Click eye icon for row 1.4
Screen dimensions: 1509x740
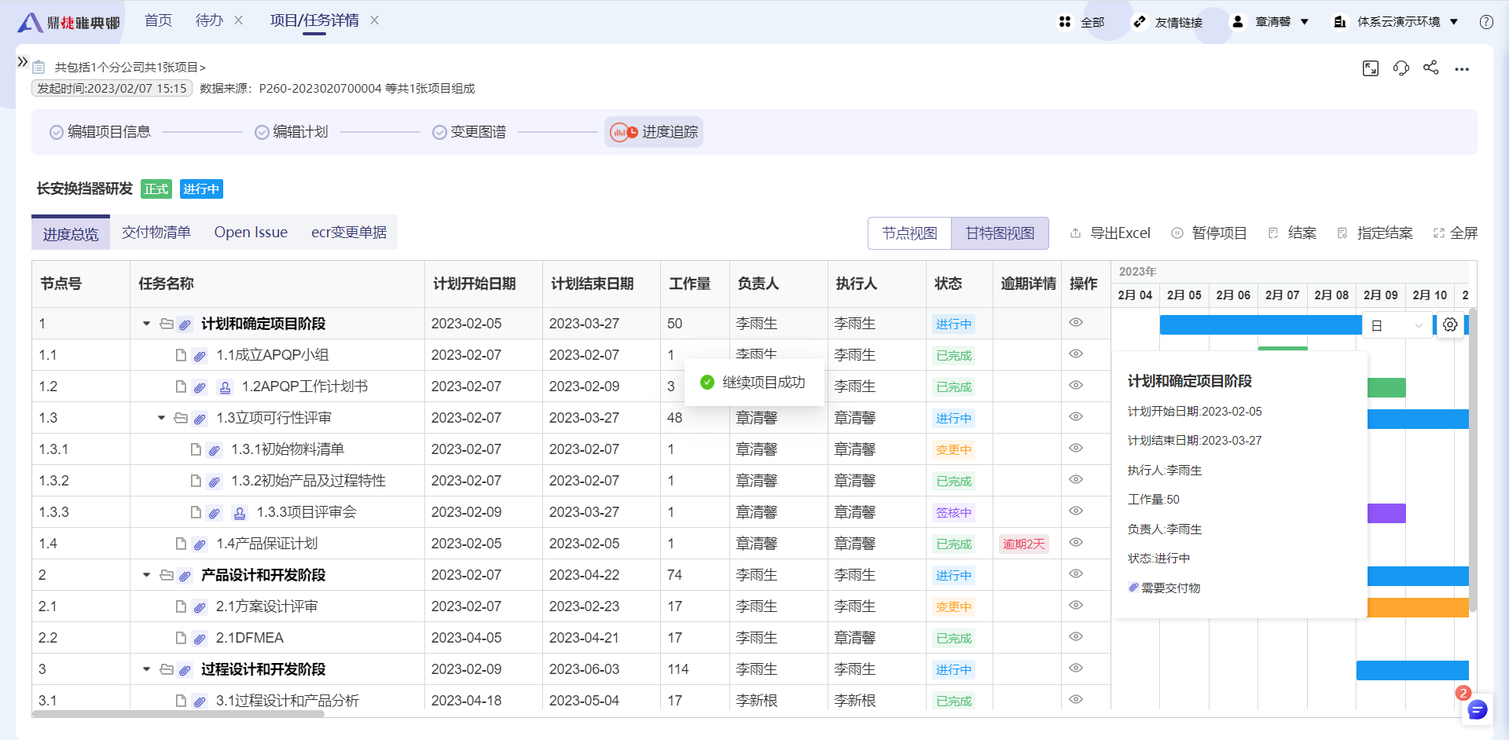1076,542
